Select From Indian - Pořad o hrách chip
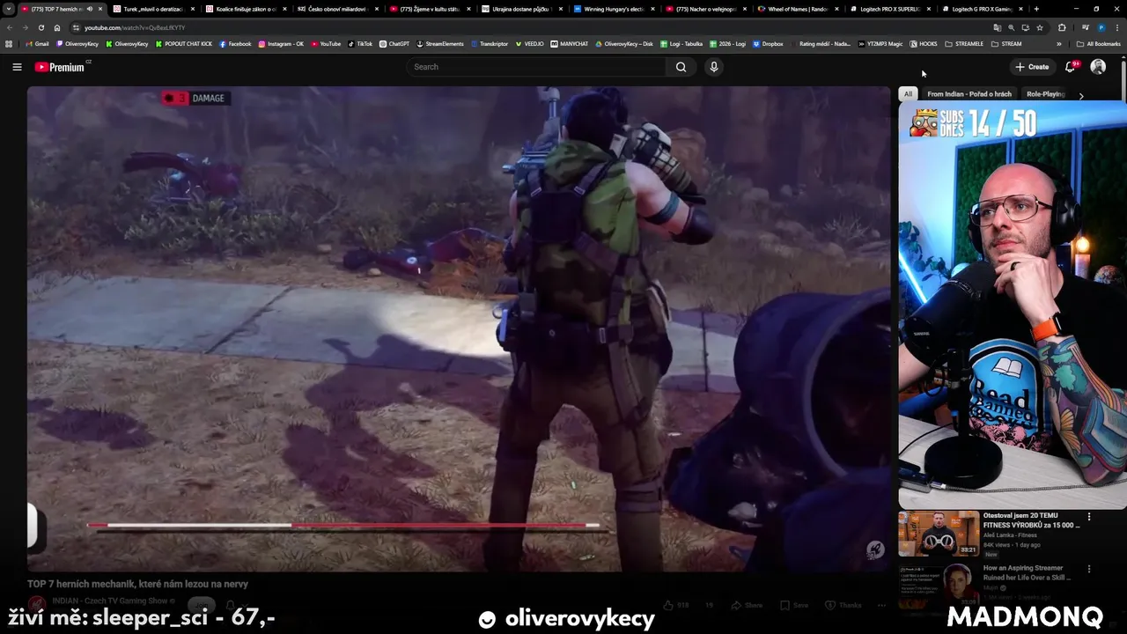1127x634 pixels. 969,94
